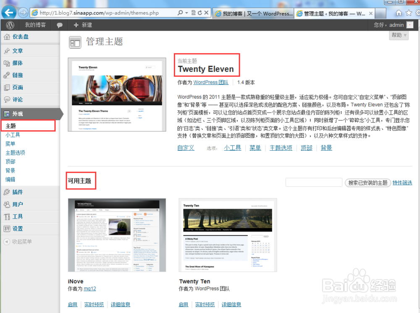The image size is (420, 313).
Task: Open 详细信息 for Twenty Ten theme
Action: (x=231, y=305)
